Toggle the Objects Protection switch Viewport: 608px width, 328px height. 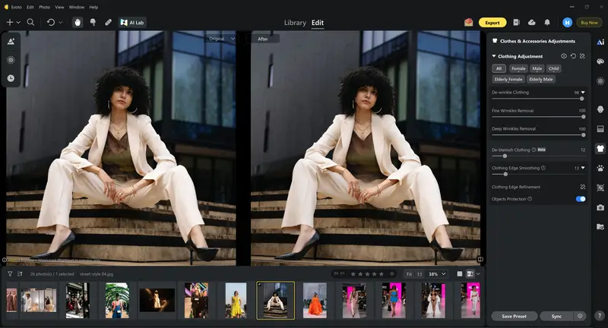581,199
